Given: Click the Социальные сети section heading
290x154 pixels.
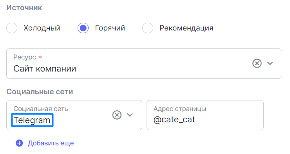Looking at the screenshot, I should [40, 92].
